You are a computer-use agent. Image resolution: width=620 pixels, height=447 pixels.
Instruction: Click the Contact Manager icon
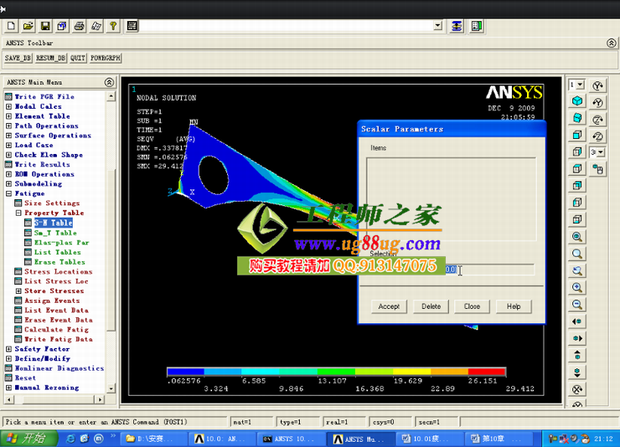[x=477, y=26]
